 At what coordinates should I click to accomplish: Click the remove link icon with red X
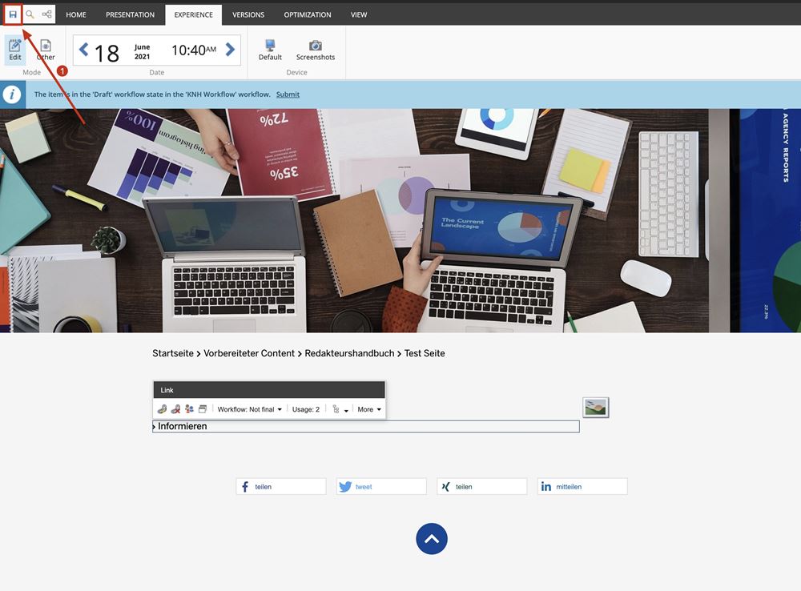(175, 409)
